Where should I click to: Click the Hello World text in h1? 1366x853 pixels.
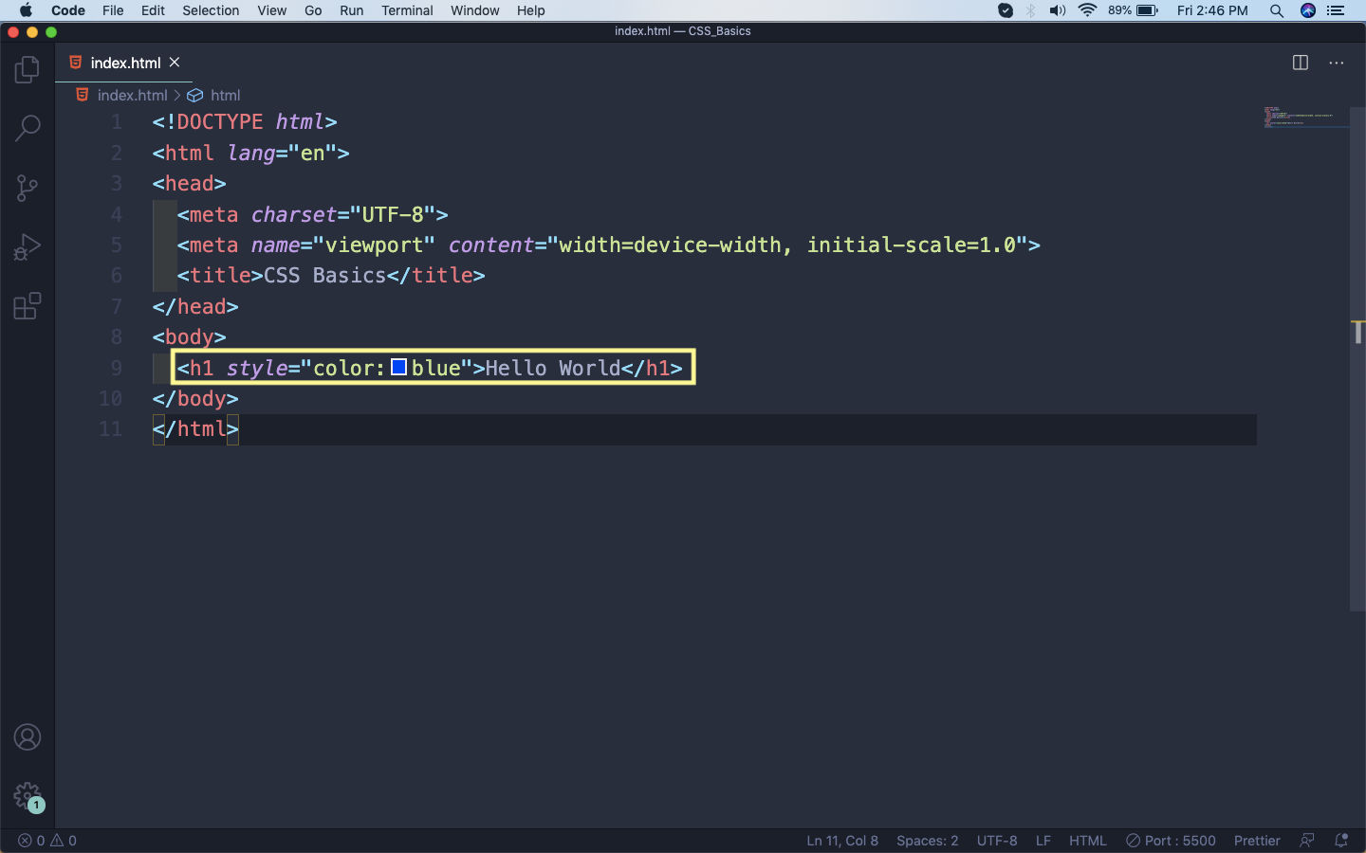(x=553, y=368)
